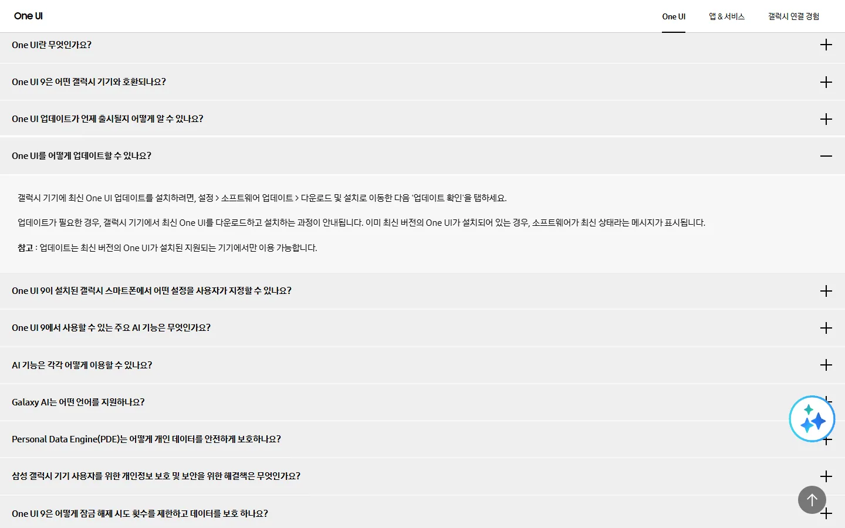Switch to the '갤럭시 연결 경험' tab
The image size is (845, 528).
coord(793,16)
